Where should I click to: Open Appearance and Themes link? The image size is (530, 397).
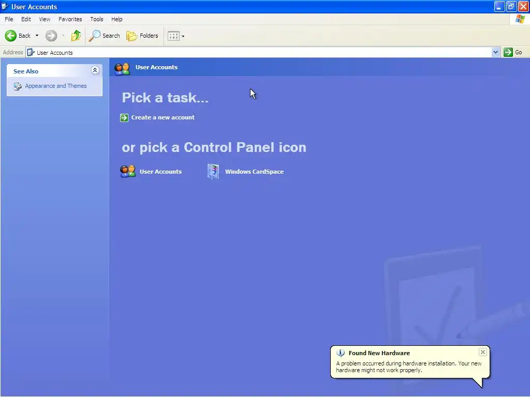[x=56, y=86]
